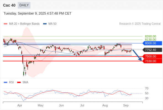Image resolution: width=163 pixels, height=110 pixels.
Task: Click the Jul label on time axis
Action: click(x=82, y=105)
